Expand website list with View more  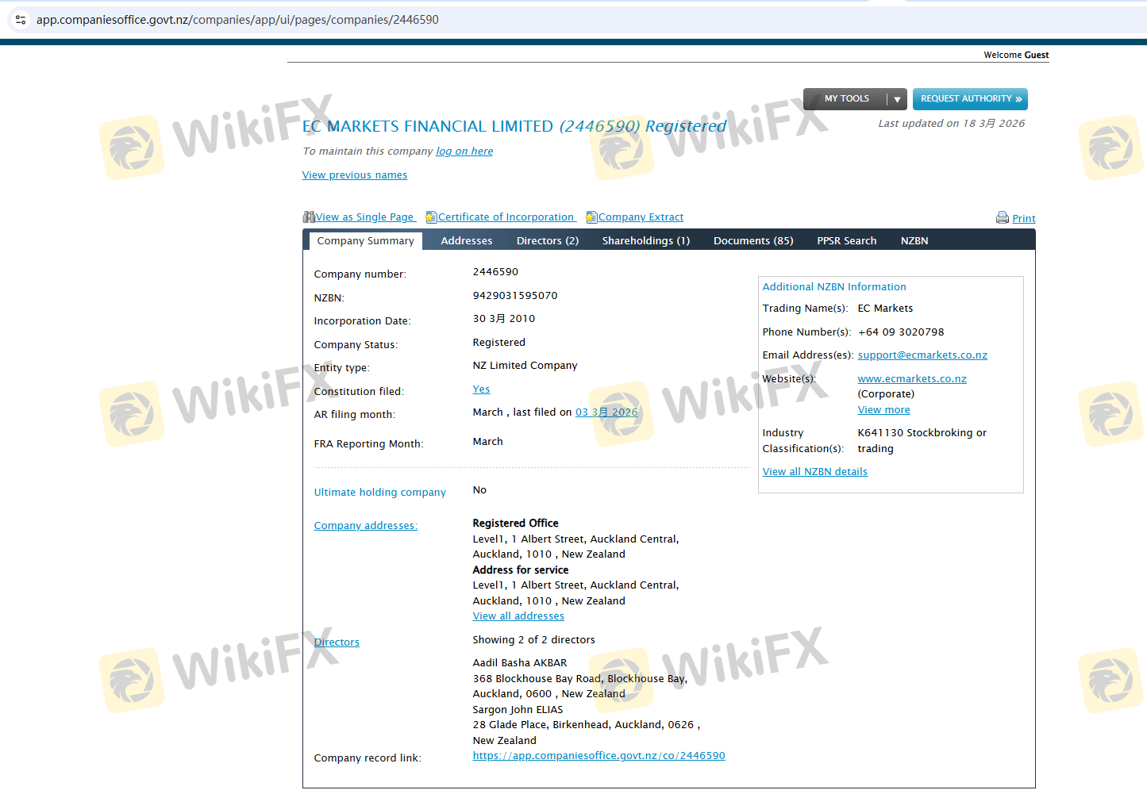[883, 410]
